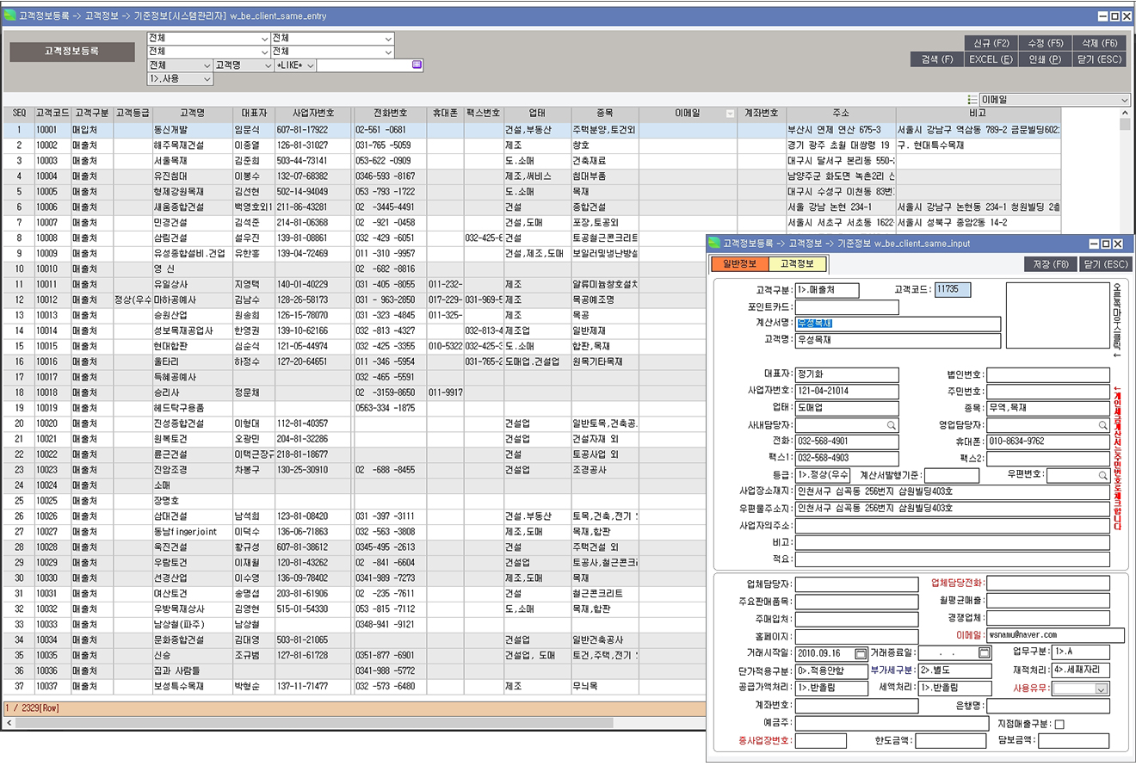Click the 삭제 (F6) button
Image resolution: width=1136 pixels, height=766 pixels.
pyautogui.click(x=1099, y=43)
